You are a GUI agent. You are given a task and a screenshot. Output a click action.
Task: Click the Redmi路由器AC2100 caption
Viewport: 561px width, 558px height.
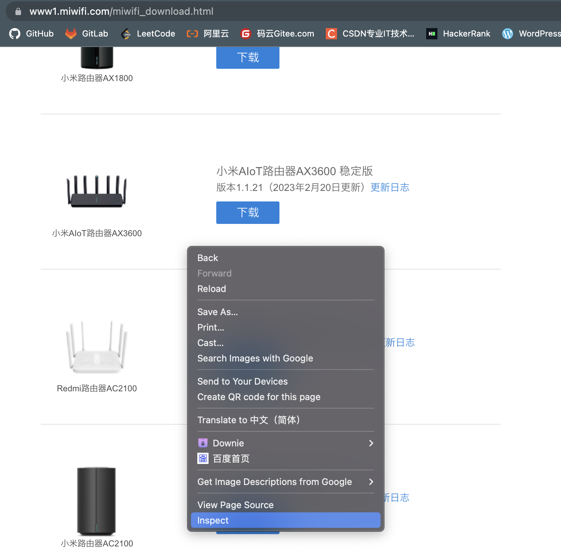[x=97, y=388]
